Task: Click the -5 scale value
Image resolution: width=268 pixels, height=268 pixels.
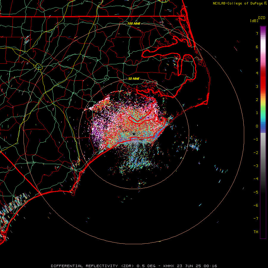Action: (x=256, y=192)
